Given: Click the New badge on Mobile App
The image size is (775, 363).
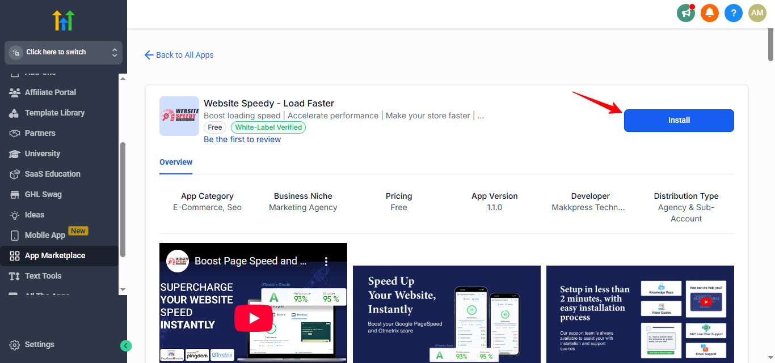Looking at the screenshot, I should tap(78, 231).
